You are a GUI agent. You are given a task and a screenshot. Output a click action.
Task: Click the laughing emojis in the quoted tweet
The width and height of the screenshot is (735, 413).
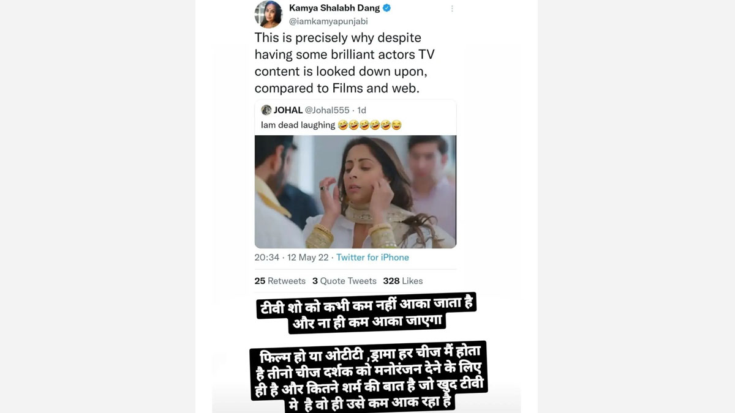(369, 125)
